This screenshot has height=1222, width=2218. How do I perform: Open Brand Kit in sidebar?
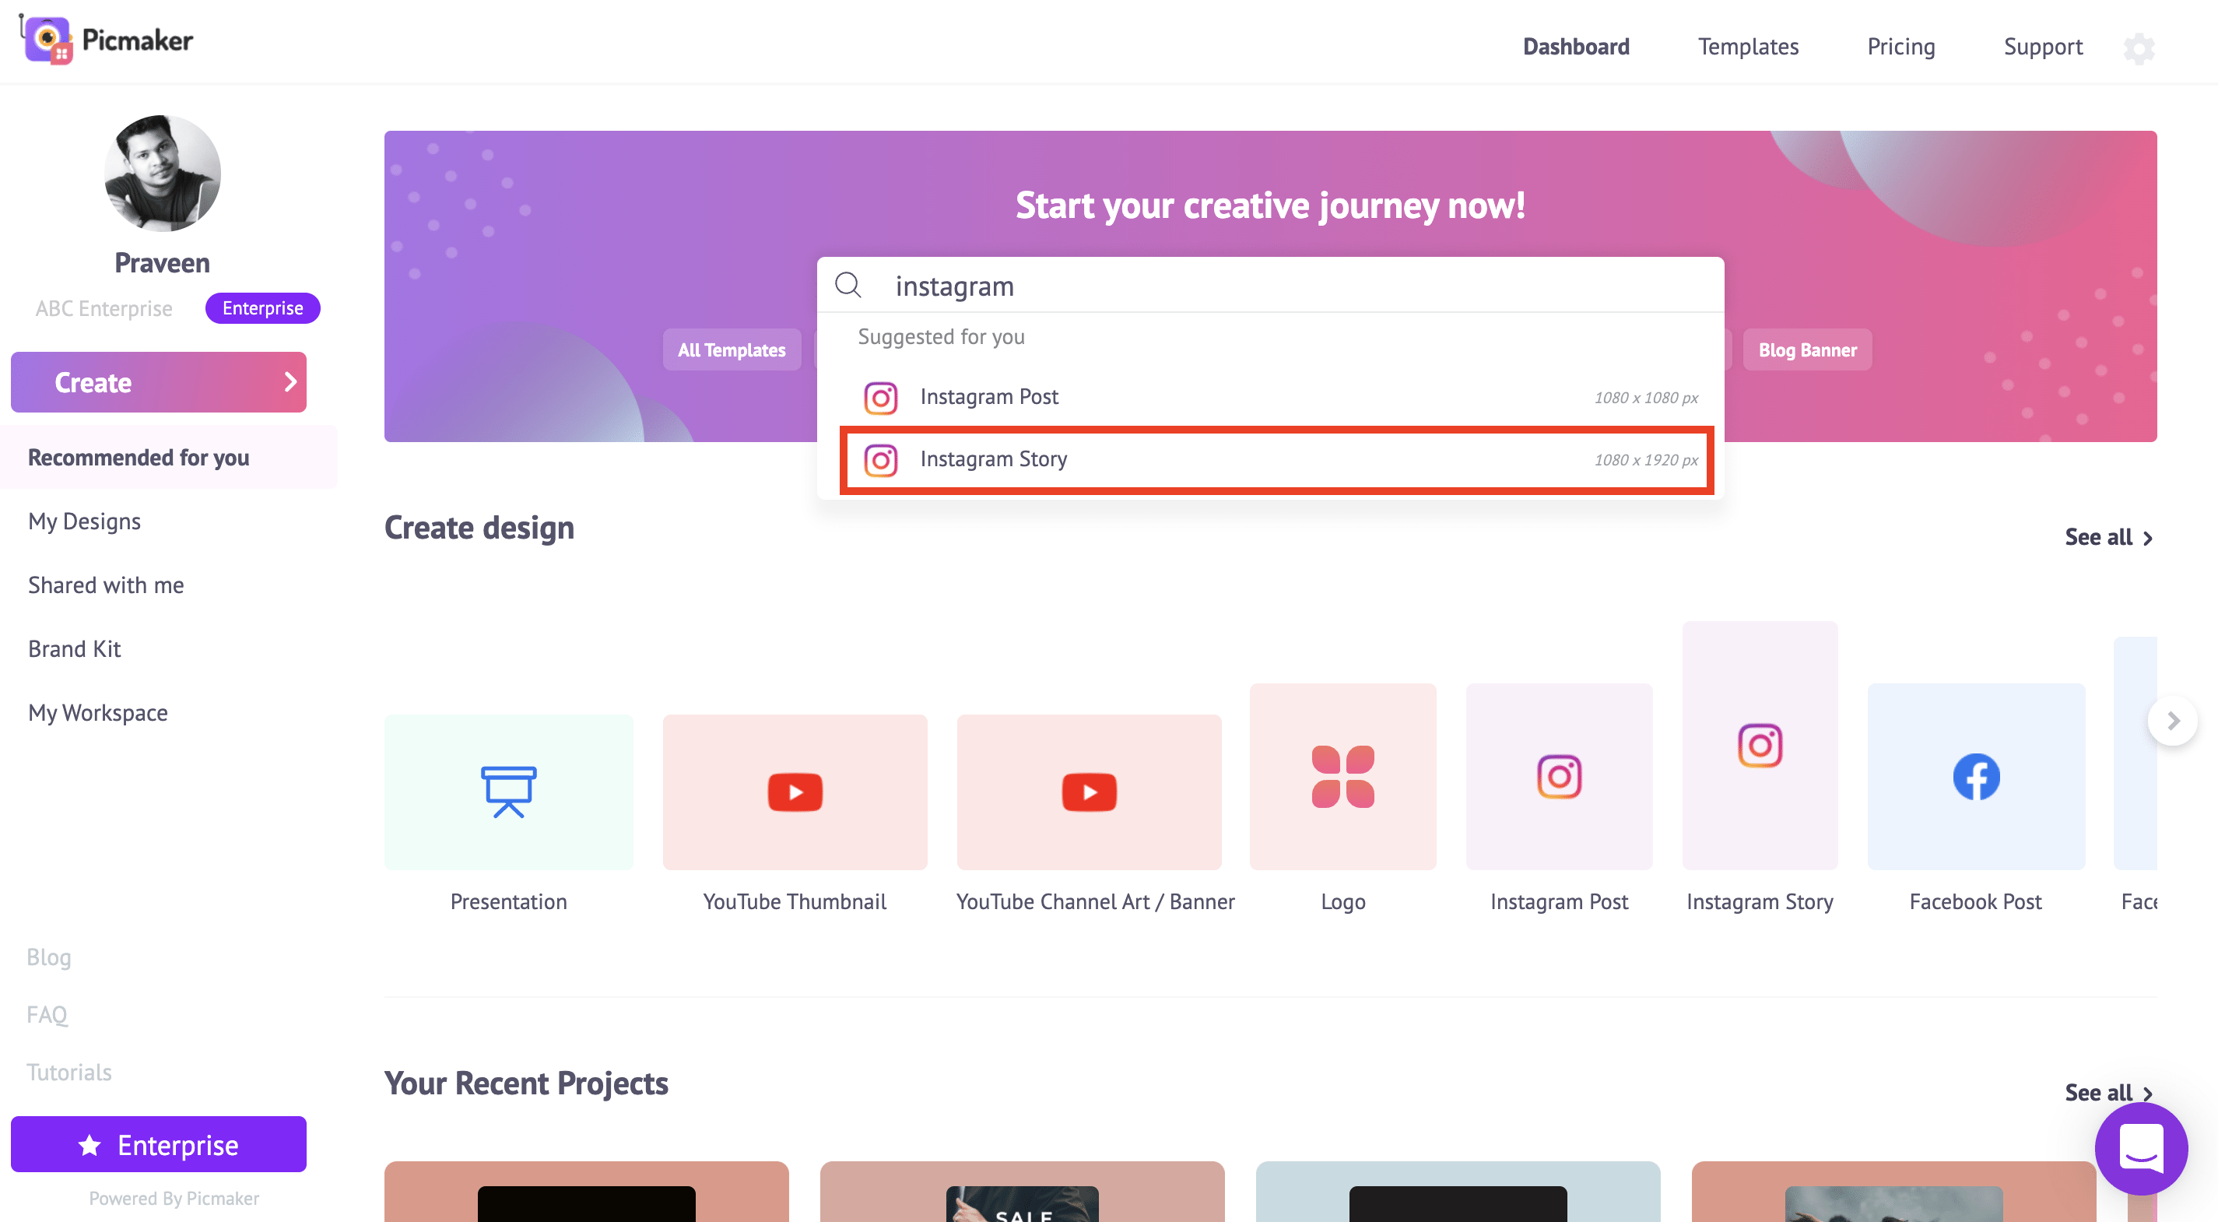pos(74,648)
